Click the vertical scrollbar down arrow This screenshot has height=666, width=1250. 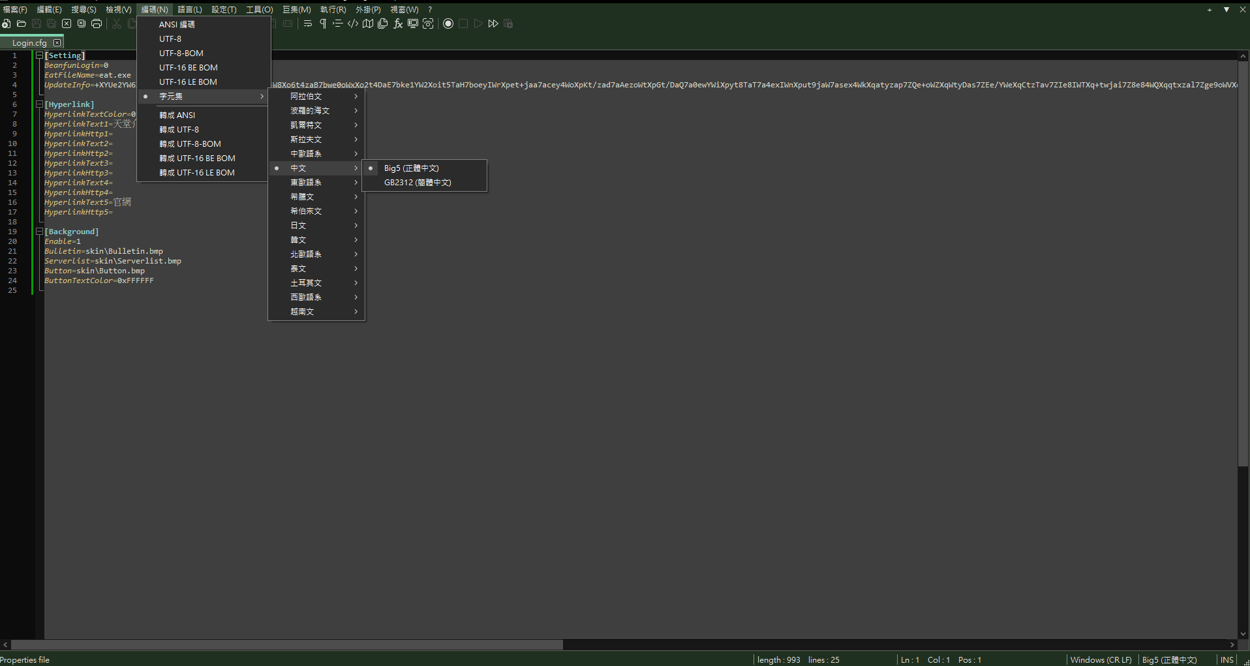point(1243,633)
